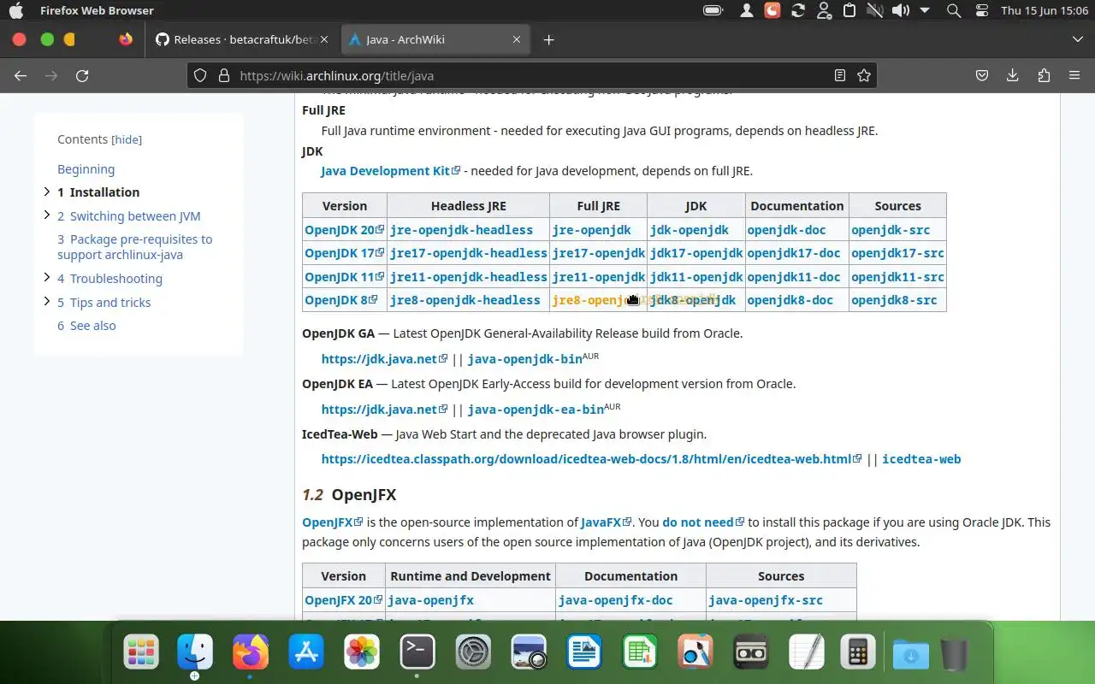The image size is (1095, 684).
Task: Open the OpenJDK 20 version link
Action: (x=345, y=230)
